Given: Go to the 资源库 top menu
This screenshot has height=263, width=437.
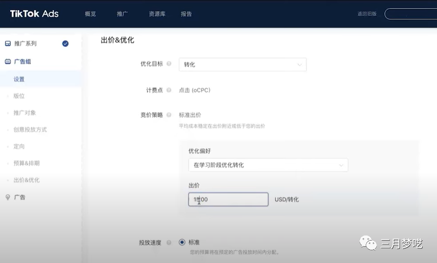Looking at the screenshot, I should click(x=157, y=14).
